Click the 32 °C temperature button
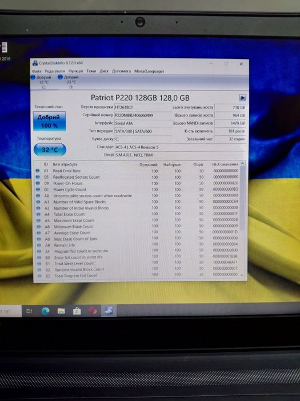The height and width of the screenshot is (401, 300). pos(50,150)
